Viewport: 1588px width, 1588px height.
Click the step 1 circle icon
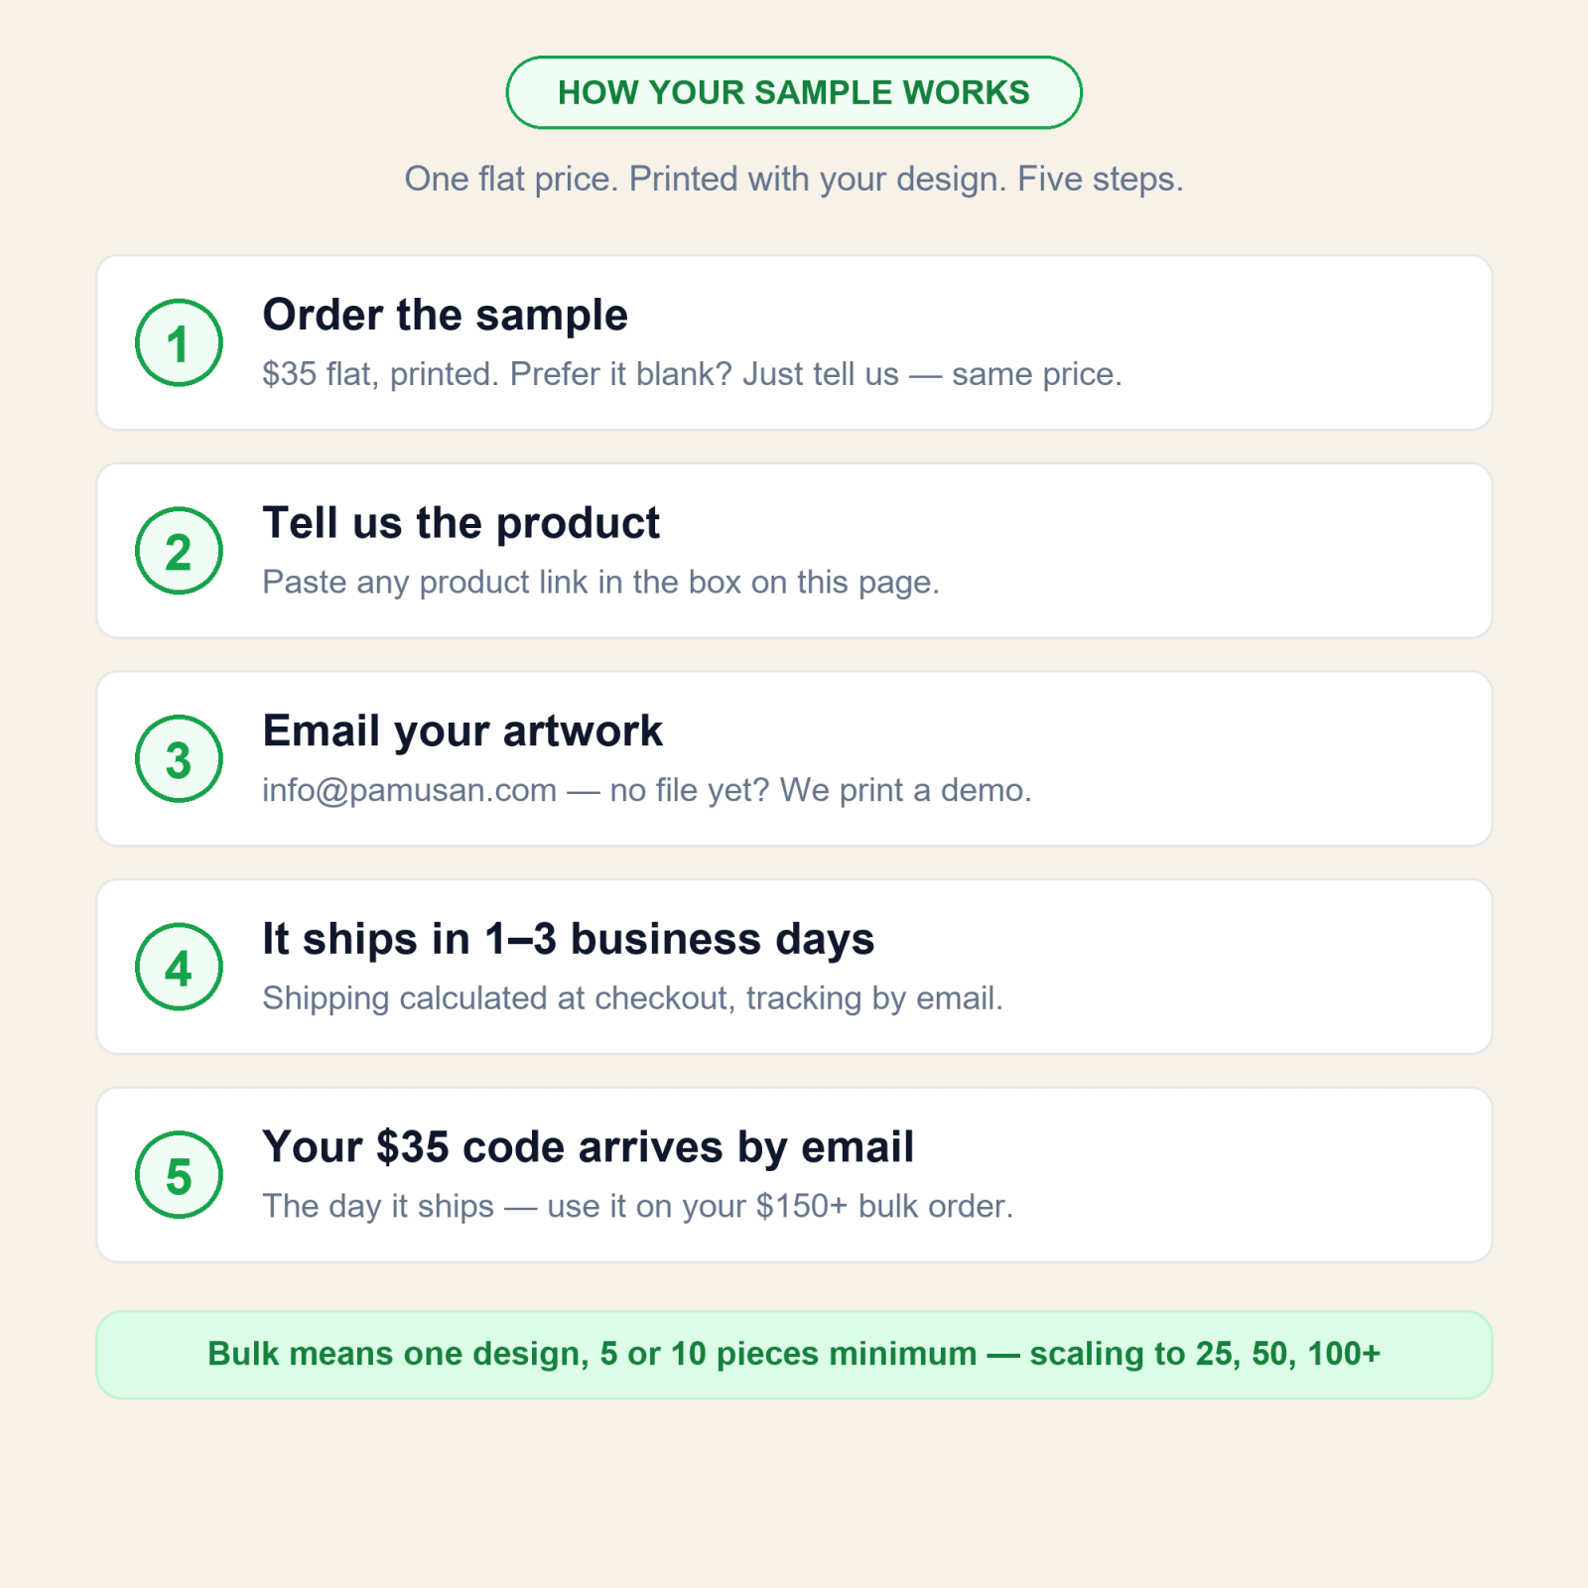point(179,342)
